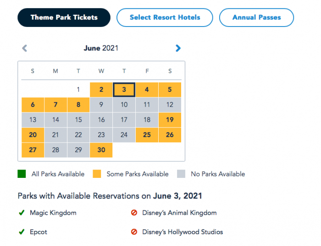Advance to next month arrow
Image resolution: width=321 pixels, height=246 pixels.
178,48
